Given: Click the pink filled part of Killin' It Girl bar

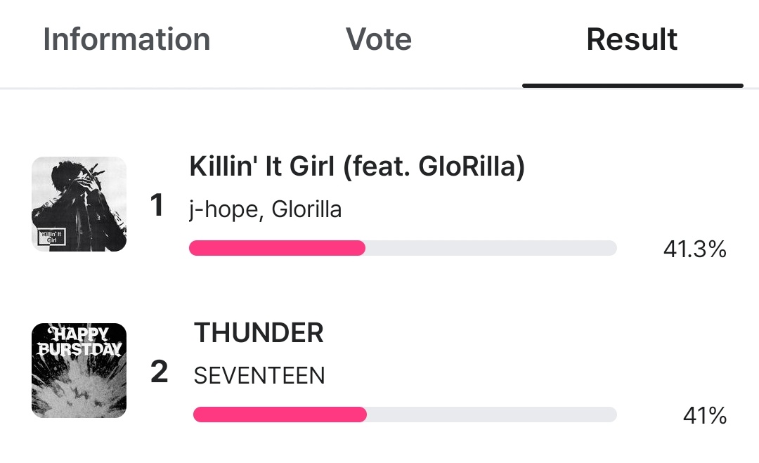Looking at the screenshot, I should pyautogui.click(x=277, y=248).
